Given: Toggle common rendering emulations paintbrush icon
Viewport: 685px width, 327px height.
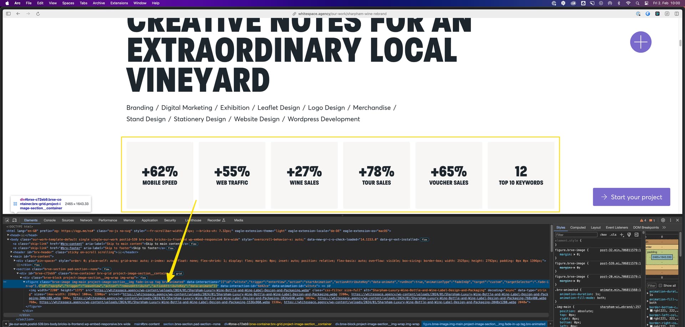Looking at the screenshot, I should [629, 235].
